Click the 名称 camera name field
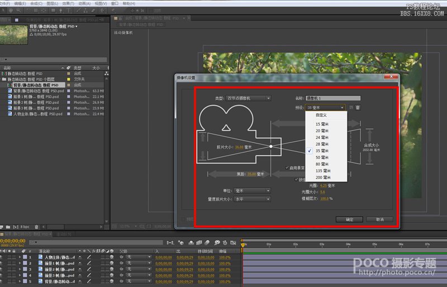 tap(333, 98)
